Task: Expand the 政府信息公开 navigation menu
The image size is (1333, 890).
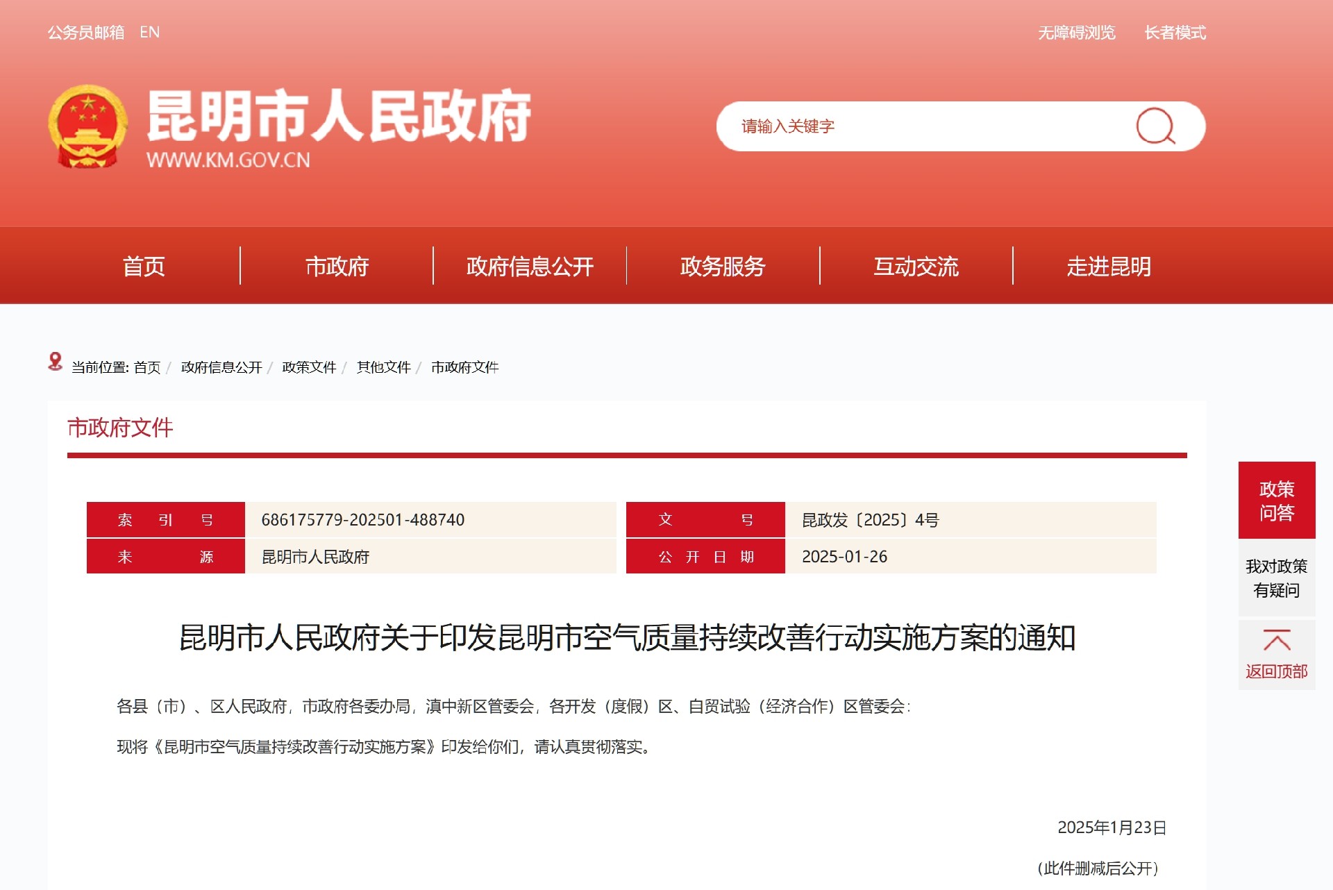Action: click(530, 266)
